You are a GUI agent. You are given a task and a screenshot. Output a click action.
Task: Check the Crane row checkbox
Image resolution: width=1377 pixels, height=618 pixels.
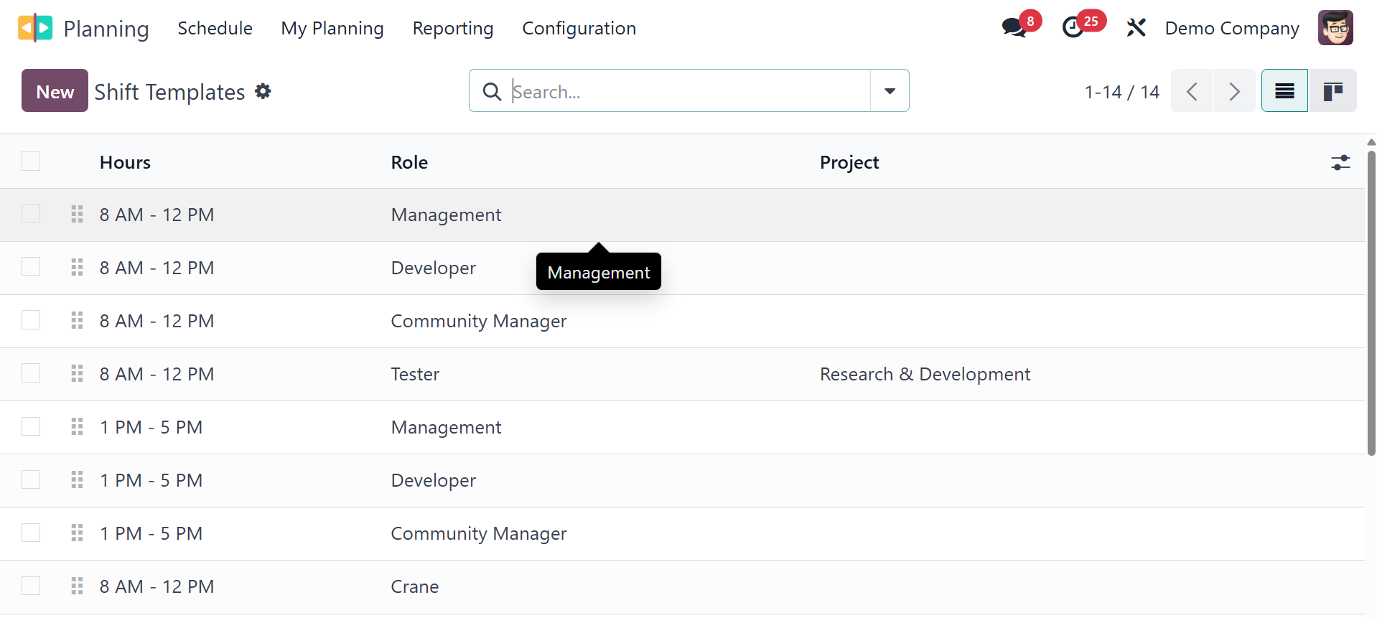[31, 586]
